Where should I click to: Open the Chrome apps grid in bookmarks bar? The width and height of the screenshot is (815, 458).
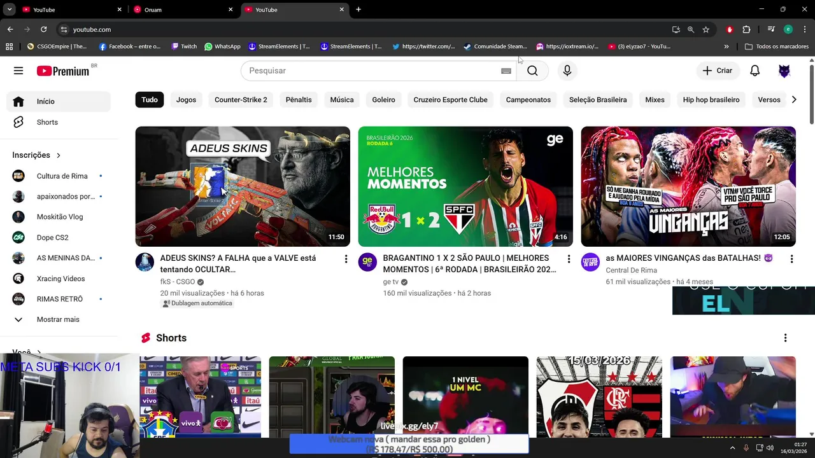[x=9, y=46]
